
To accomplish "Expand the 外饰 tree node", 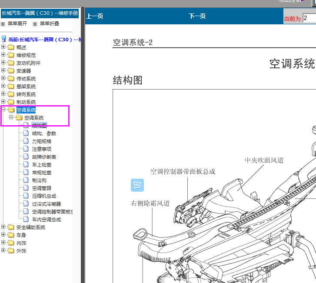I will [x=3, y=250].
